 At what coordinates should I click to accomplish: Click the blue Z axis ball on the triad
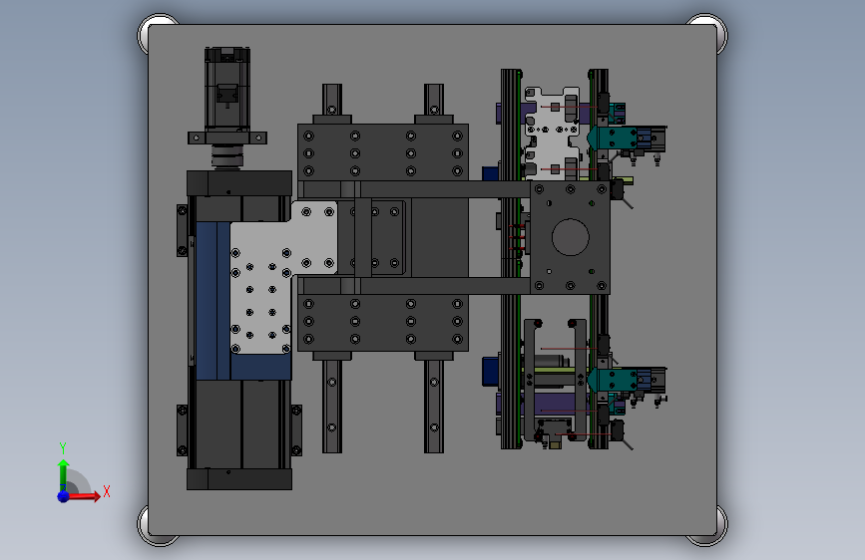[64, 496]
